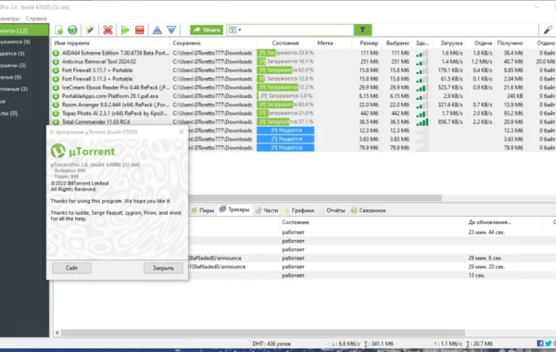Close the About µTorrent dialog with the X

[x=182, y=132]
